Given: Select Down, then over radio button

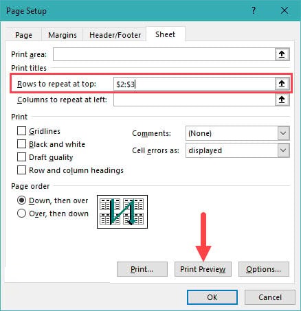Looking at the screenshot, I should click(x=21, y=200).
